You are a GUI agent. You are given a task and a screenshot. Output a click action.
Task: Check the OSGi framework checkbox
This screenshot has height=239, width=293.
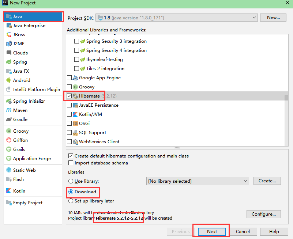tap(70, 124)
